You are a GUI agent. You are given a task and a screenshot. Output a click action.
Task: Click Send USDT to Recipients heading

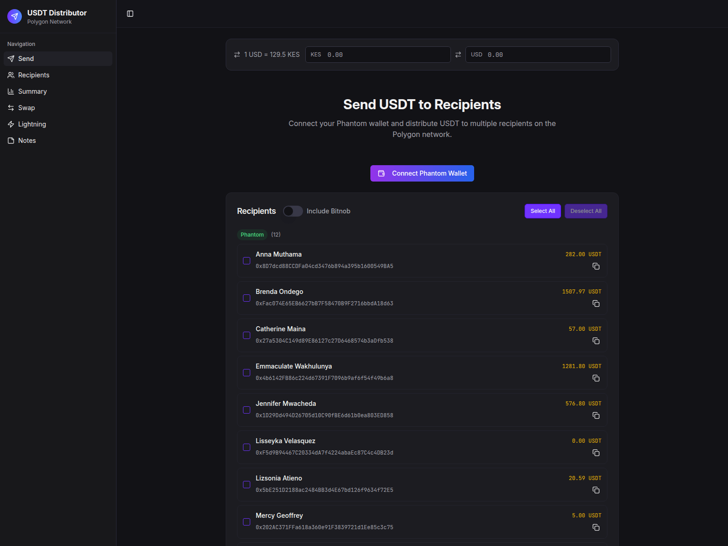(422, 105)
